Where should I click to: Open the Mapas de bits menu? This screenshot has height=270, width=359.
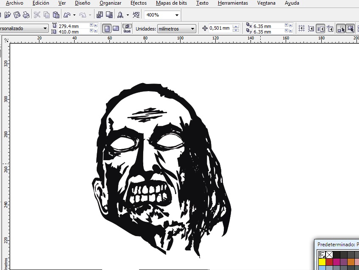pos(172,3)
